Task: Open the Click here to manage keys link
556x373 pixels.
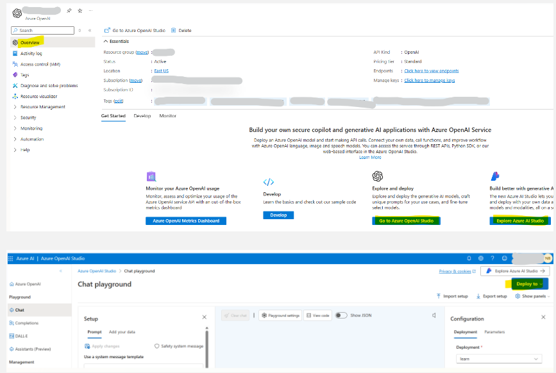Action: coord(429,80)
